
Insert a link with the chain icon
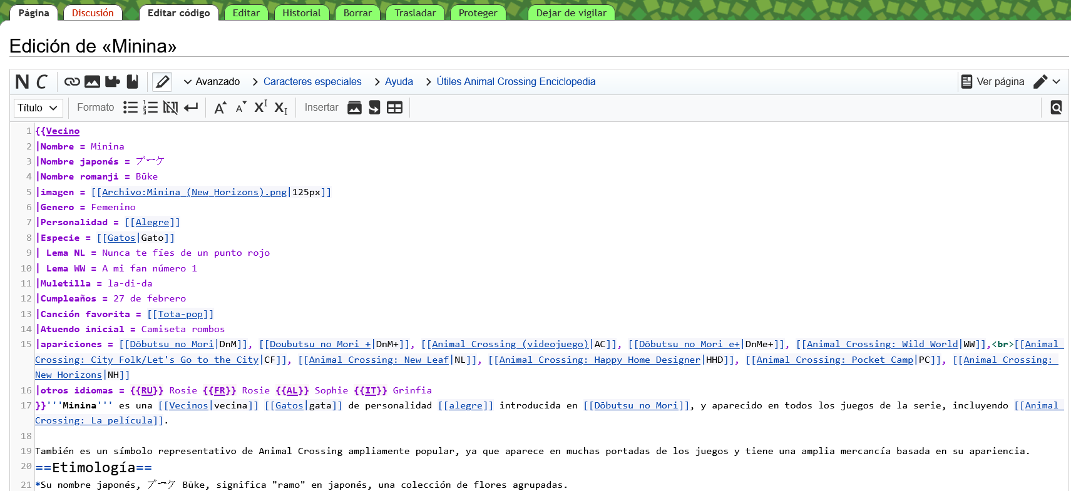[x=72, y=82]
